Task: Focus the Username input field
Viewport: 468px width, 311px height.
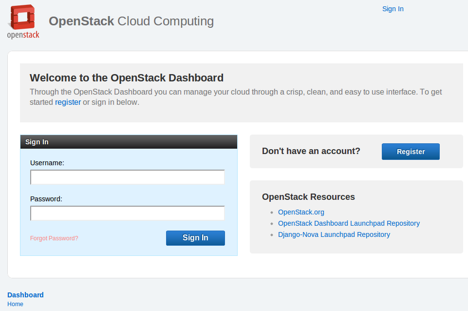Action: [x=128, y=177]
